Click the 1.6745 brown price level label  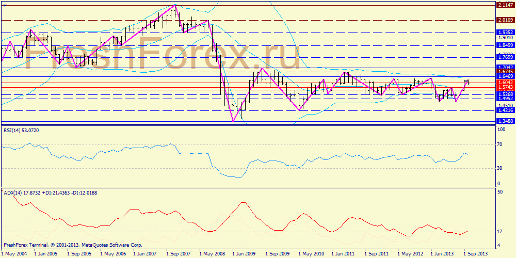click(x=505, y=72)
